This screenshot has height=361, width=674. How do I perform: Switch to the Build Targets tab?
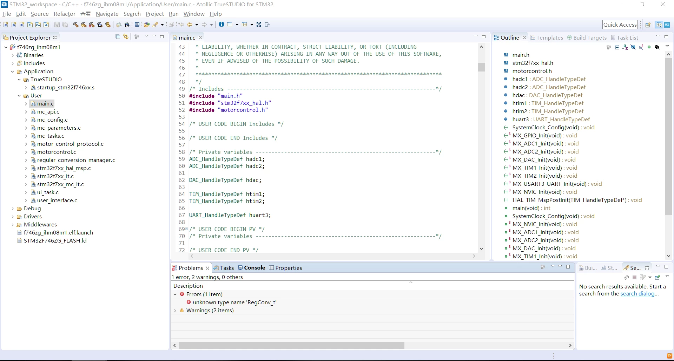[x=587, y=38]
